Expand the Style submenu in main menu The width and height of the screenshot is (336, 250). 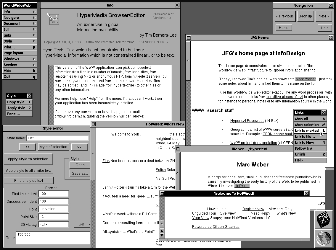pyautogui.click(x=20, y=41)
